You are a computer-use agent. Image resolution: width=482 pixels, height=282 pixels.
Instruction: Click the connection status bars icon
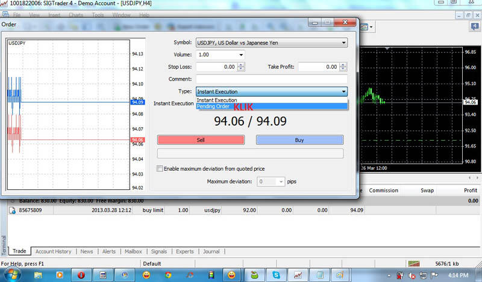click(414, 263)
